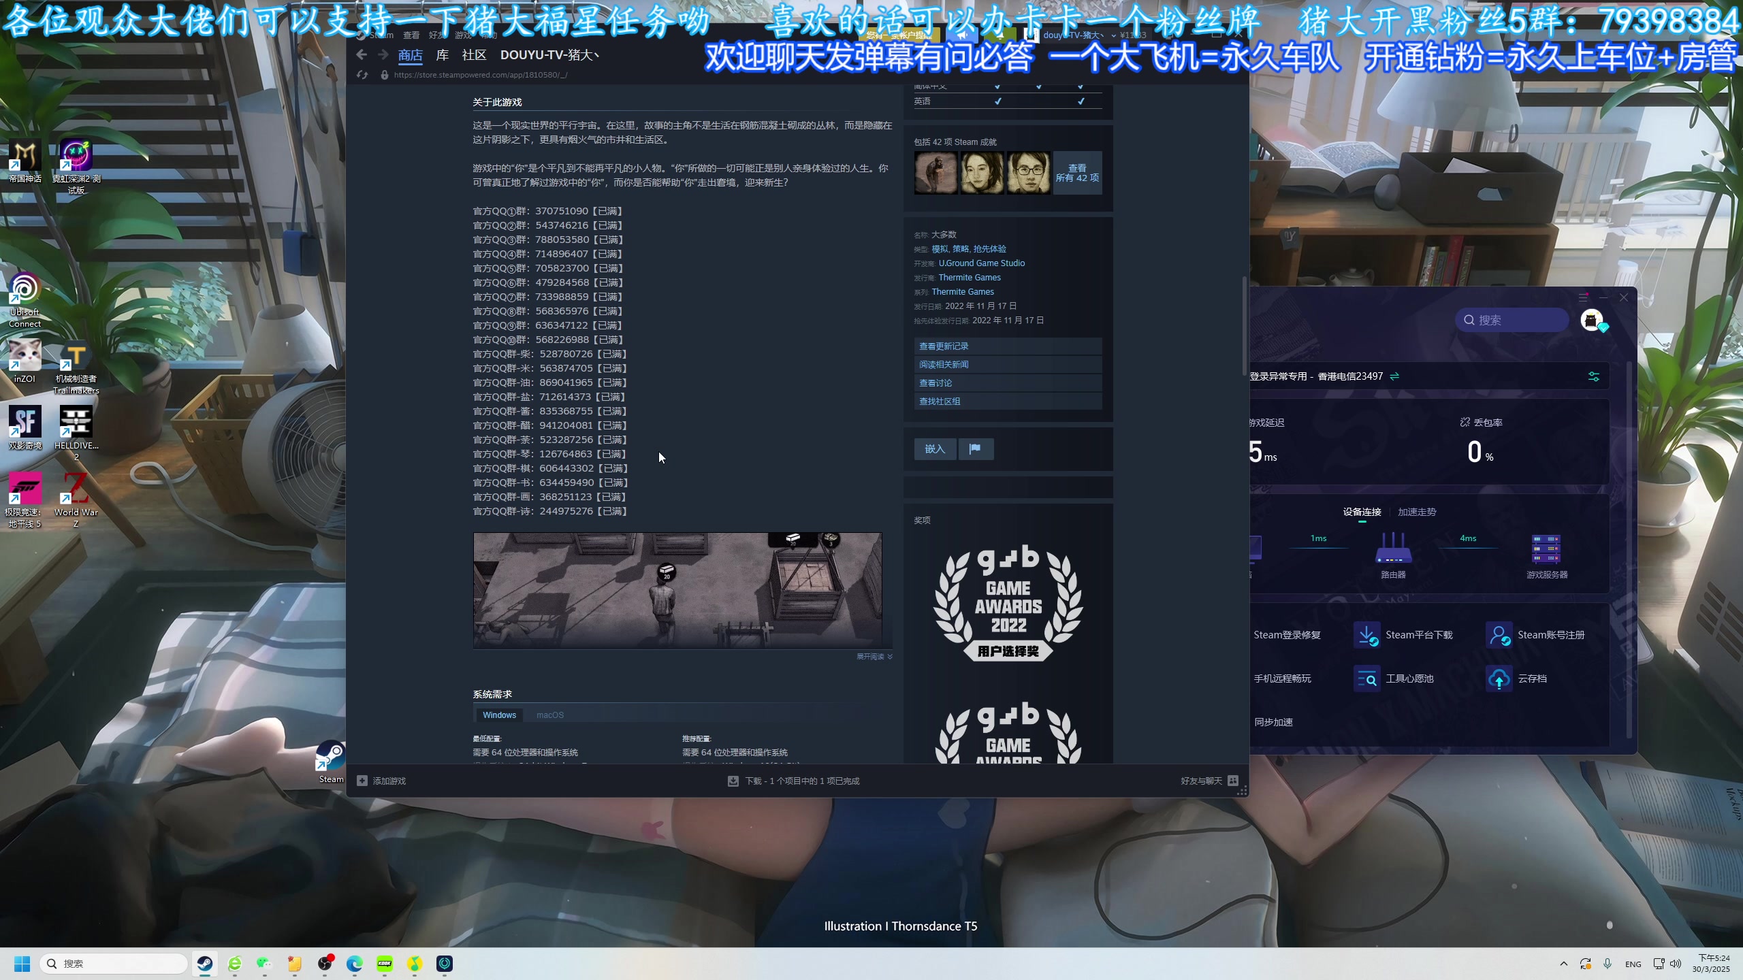
Task: Click 查找社区组 button
Action: coord(1008,402)
